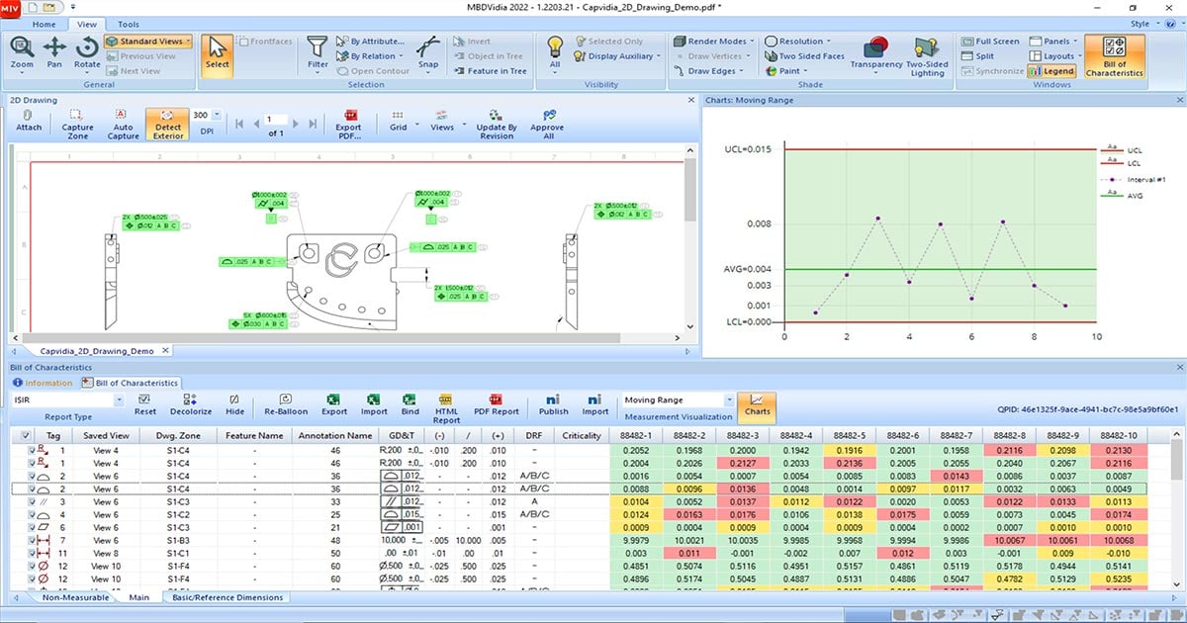Enable the Charts toggle button
The height and width of the screenshot is (623, 1187).
(757, 403)
